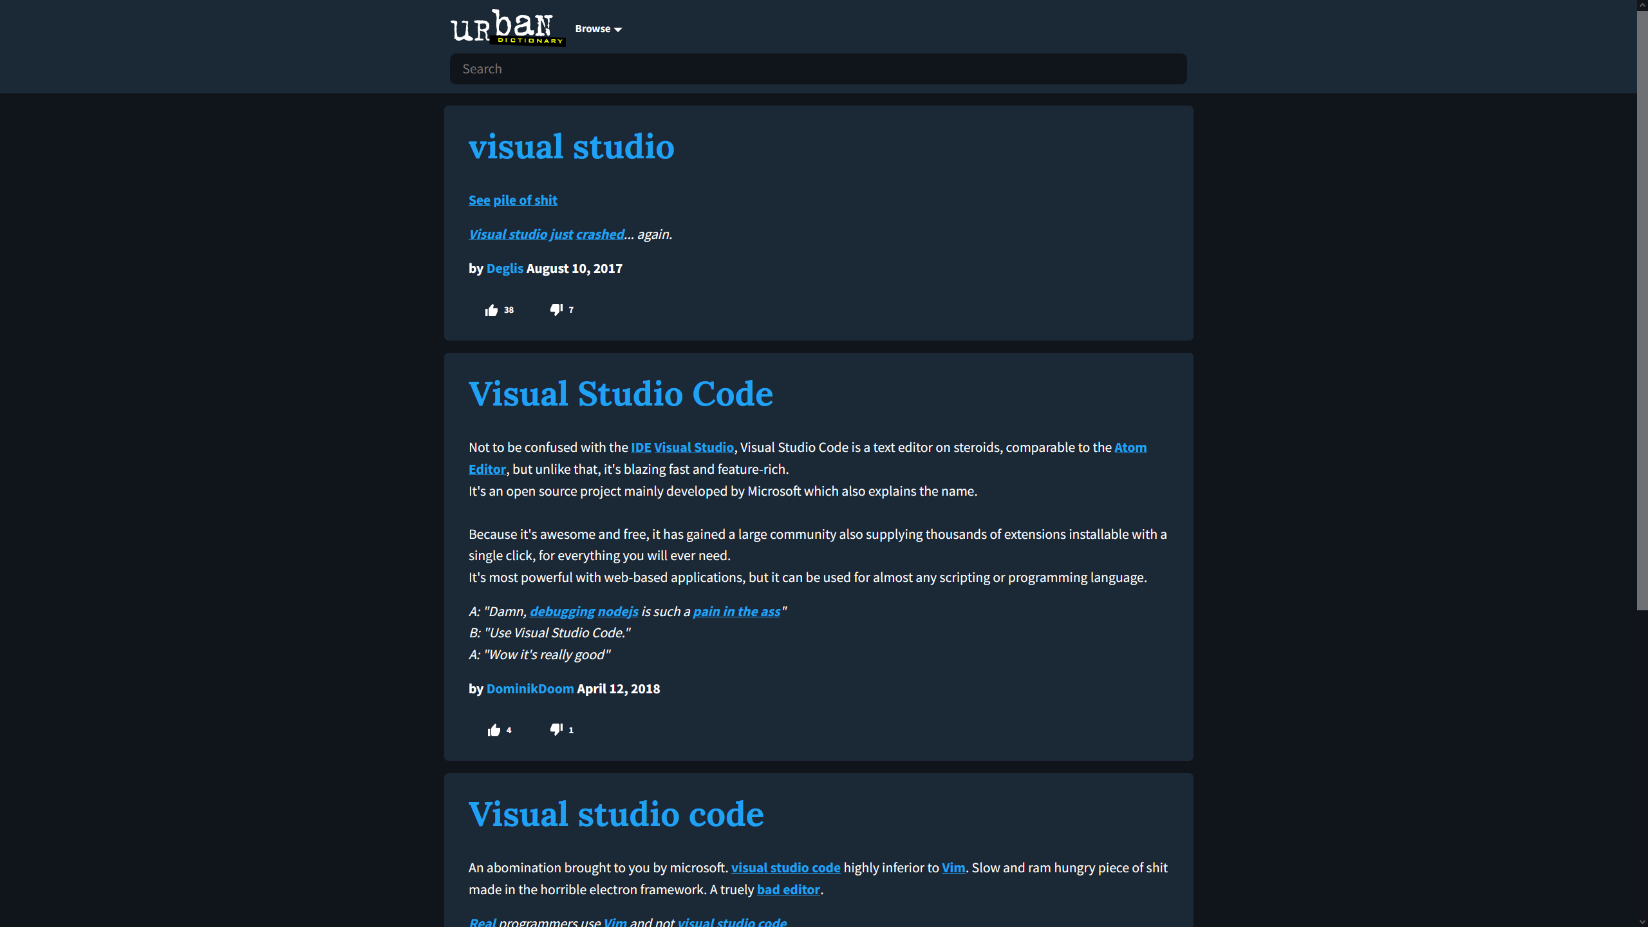This screenshot has height=927, width=1648.
Task: Open author Deglis profile link
Action: tap(505, 268)
